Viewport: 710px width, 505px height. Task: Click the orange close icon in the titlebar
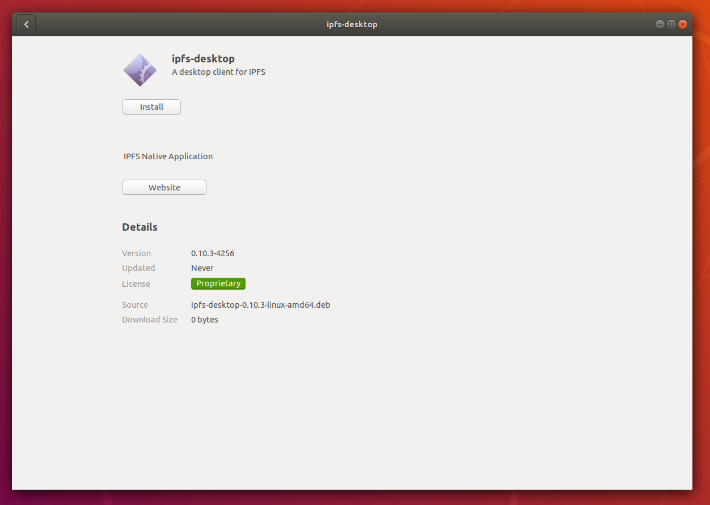click(x=683, y=24)
